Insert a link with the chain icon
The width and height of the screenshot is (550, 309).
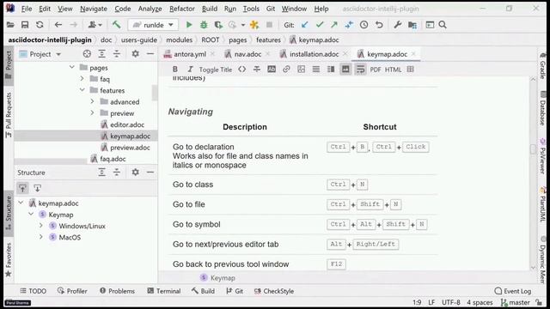click(x=286, y=70)
